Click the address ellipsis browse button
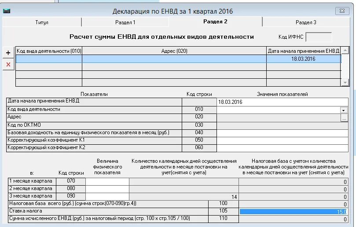 tap(344, 118)
